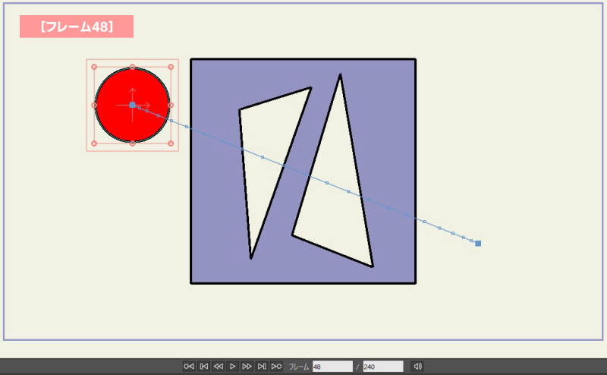
Task: Click the top-left corner bounding box handle
Action: [x=94, y=67]
